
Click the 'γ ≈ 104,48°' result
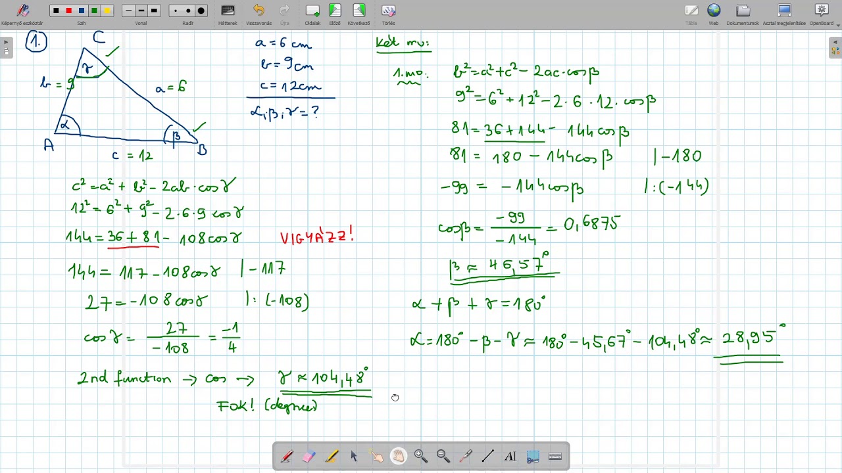pyautogui.click(x=324, y=378)
